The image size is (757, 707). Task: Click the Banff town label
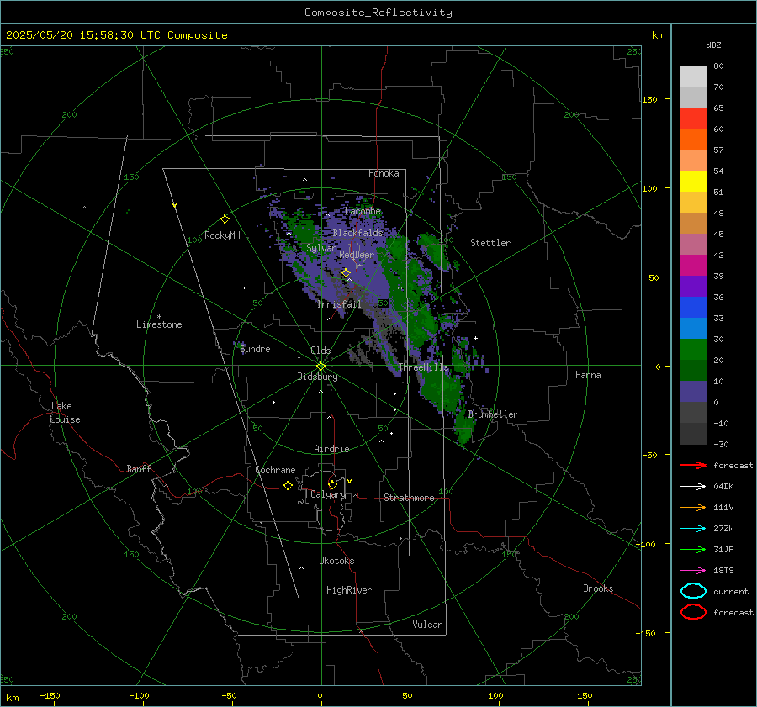139,468
